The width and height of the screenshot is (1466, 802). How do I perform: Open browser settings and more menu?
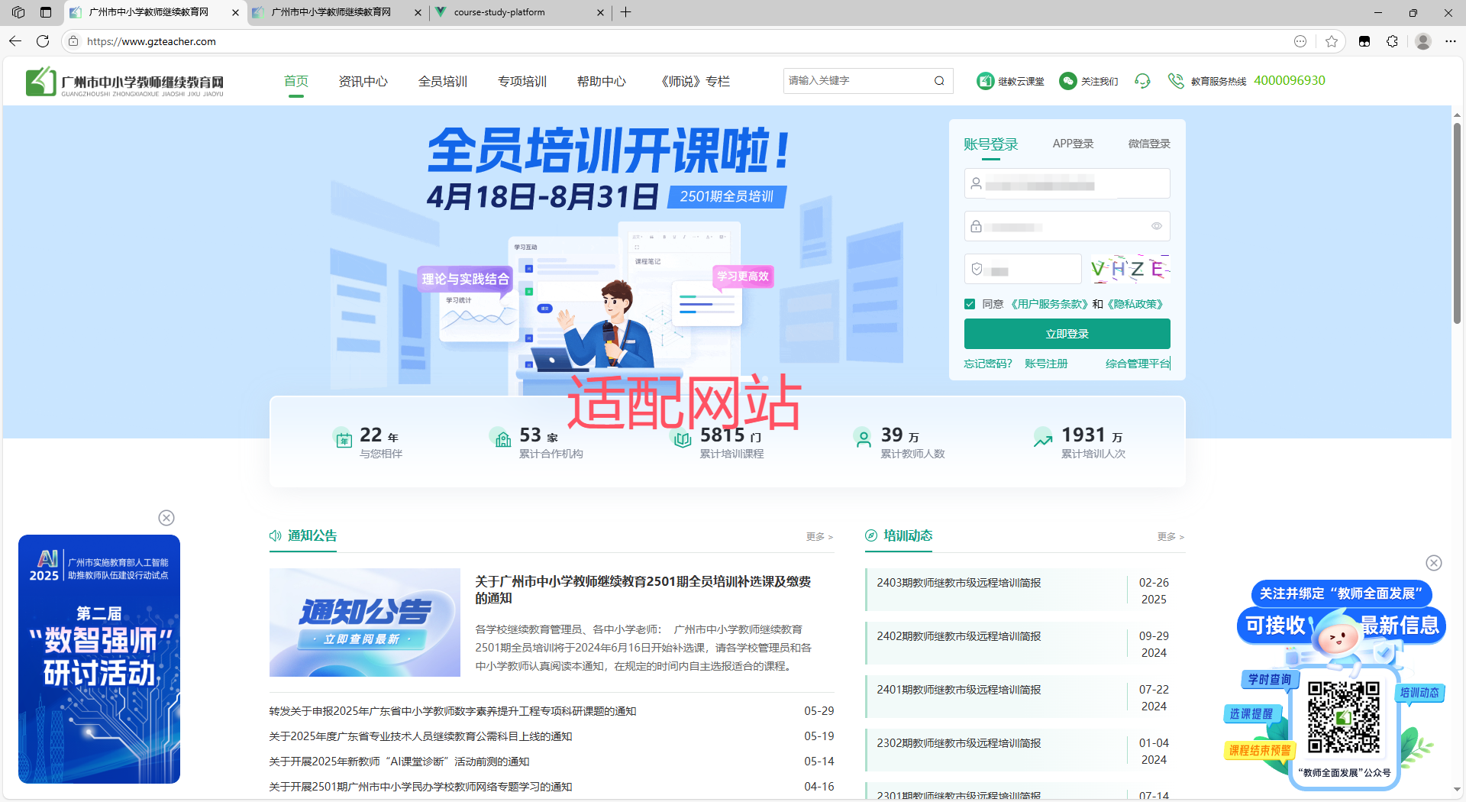click(1451, 41)
